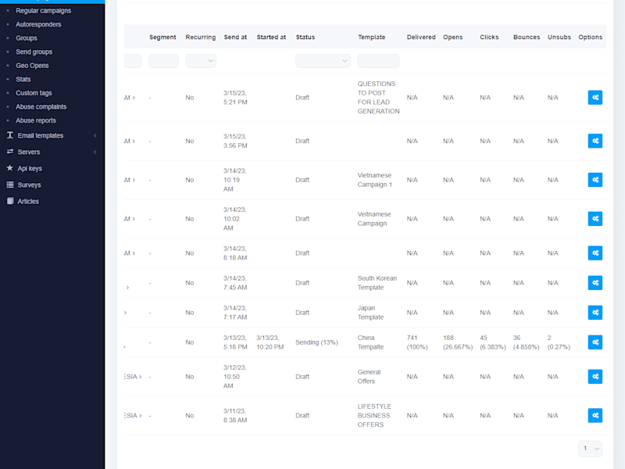625x469 pixels.
Task: Click the Surveys list icon in sidebar
Action: pos(10,184)
